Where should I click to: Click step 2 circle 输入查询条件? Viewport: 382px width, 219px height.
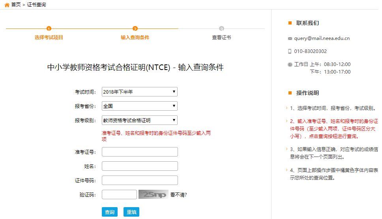135,28
